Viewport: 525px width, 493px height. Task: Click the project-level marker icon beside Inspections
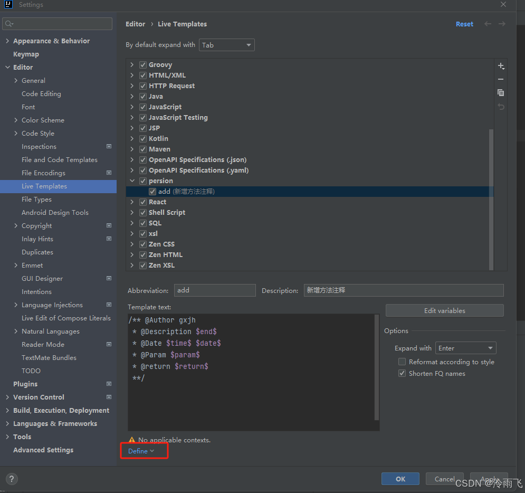(x=109, y=146)
